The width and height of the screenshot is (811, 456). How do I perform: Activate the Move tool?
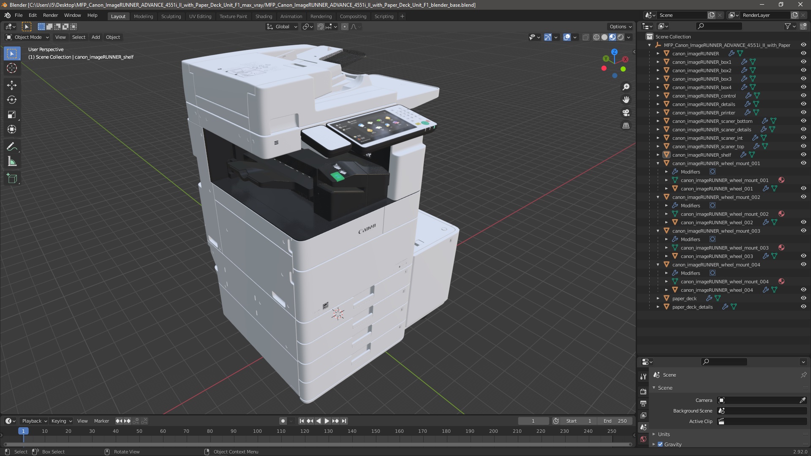click(12, 85)
